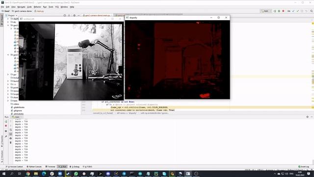314x177 pixels.
Task: Click the Rerun icon in top toolbar
Action: [275, 11]
